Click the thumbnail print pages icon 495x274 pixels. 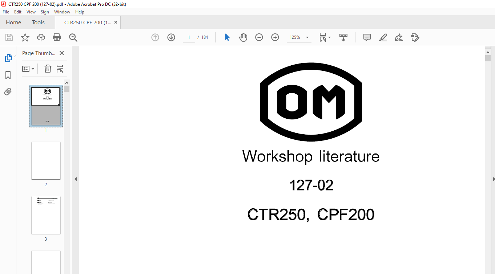60,69
